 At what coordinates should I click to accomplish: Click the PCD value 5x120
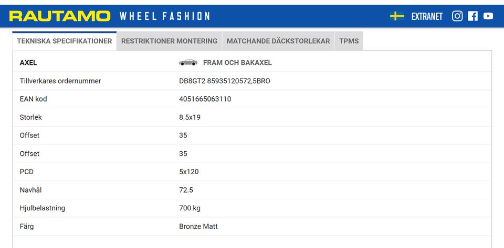click(188, 172)
